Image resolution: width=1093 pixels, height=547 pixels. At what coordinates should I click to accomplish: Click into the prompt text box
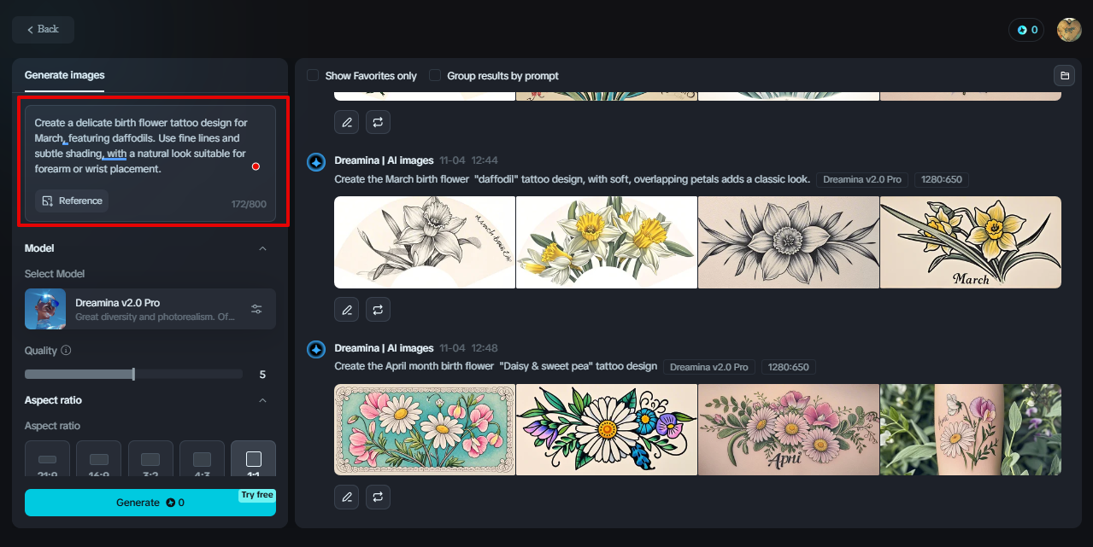[150, 146]
